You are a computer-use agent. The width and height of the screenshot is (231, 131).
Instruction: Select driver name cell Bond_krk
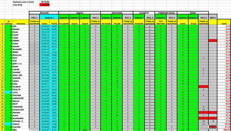click(21, 55)
